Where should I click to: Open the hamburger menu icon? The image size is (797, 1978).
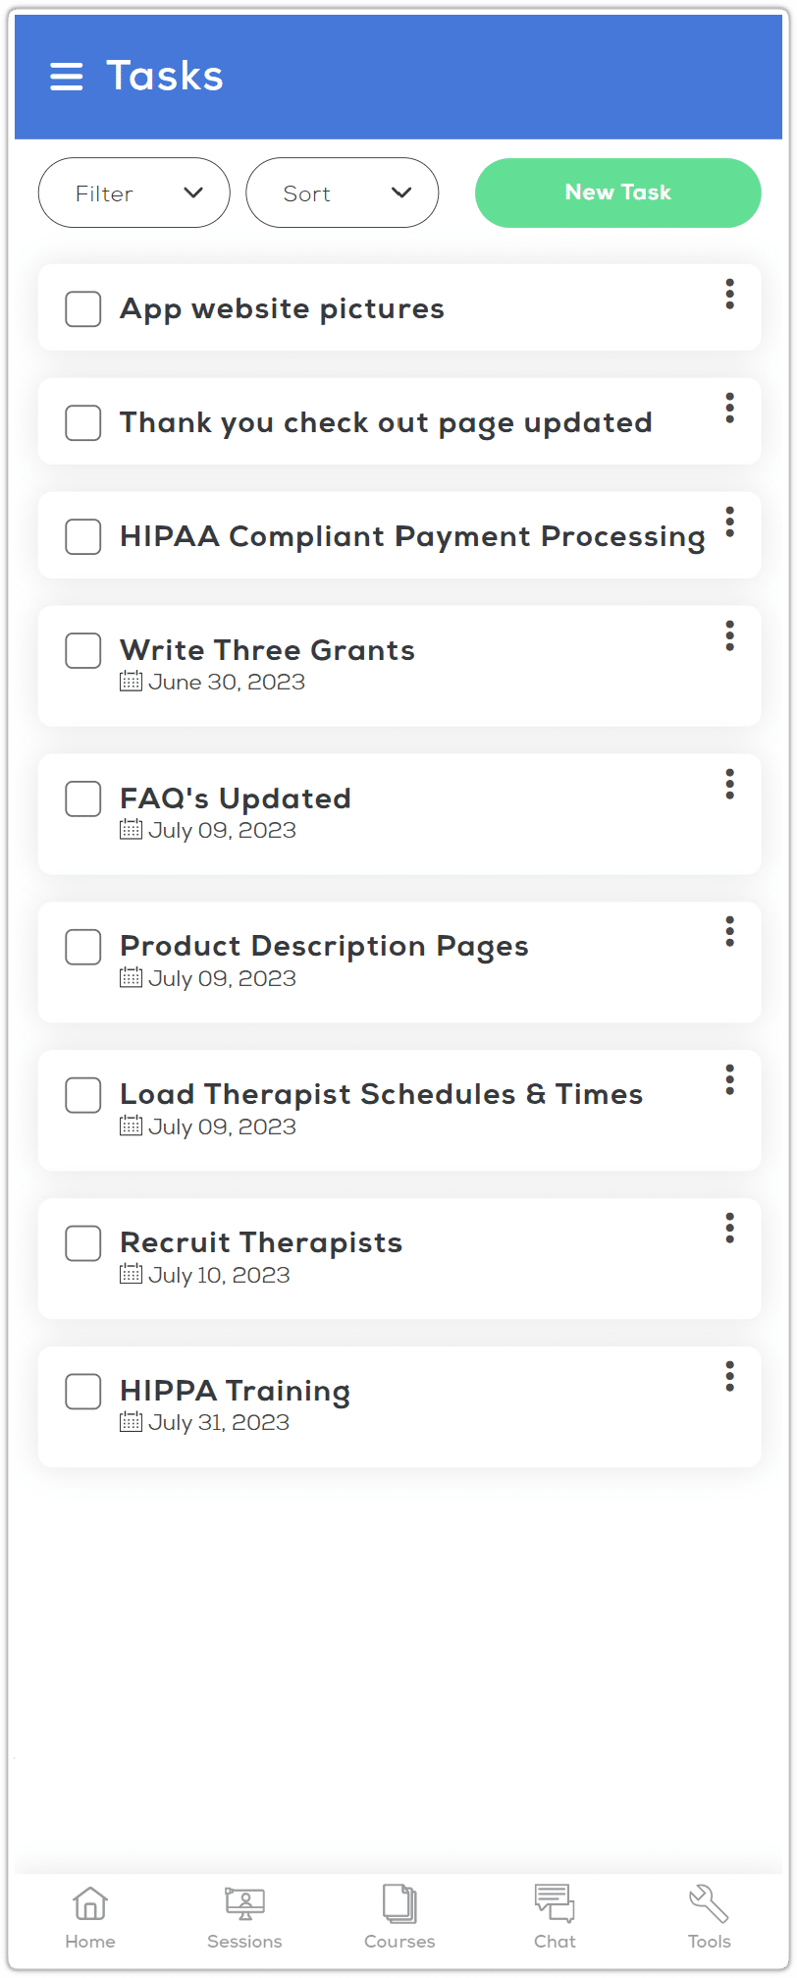[67, 77]
